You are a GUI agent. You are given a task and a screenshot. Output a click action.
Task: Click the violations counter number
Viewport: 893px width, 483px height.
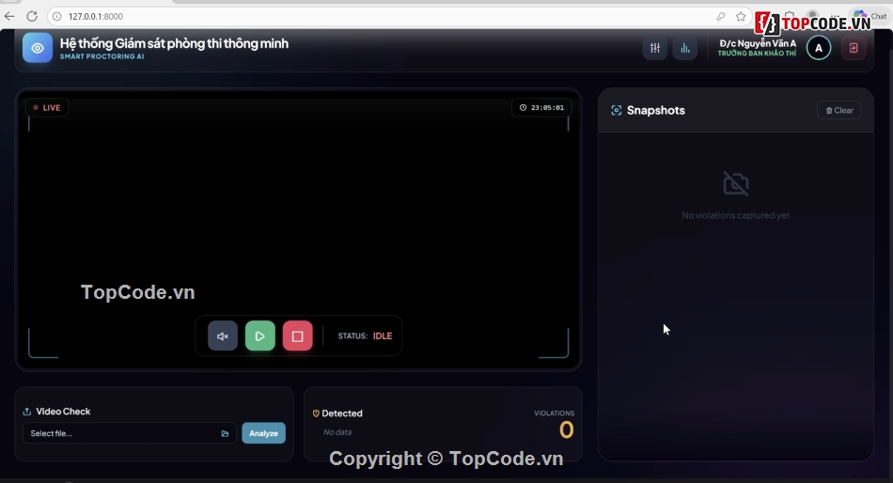(566, 430)
